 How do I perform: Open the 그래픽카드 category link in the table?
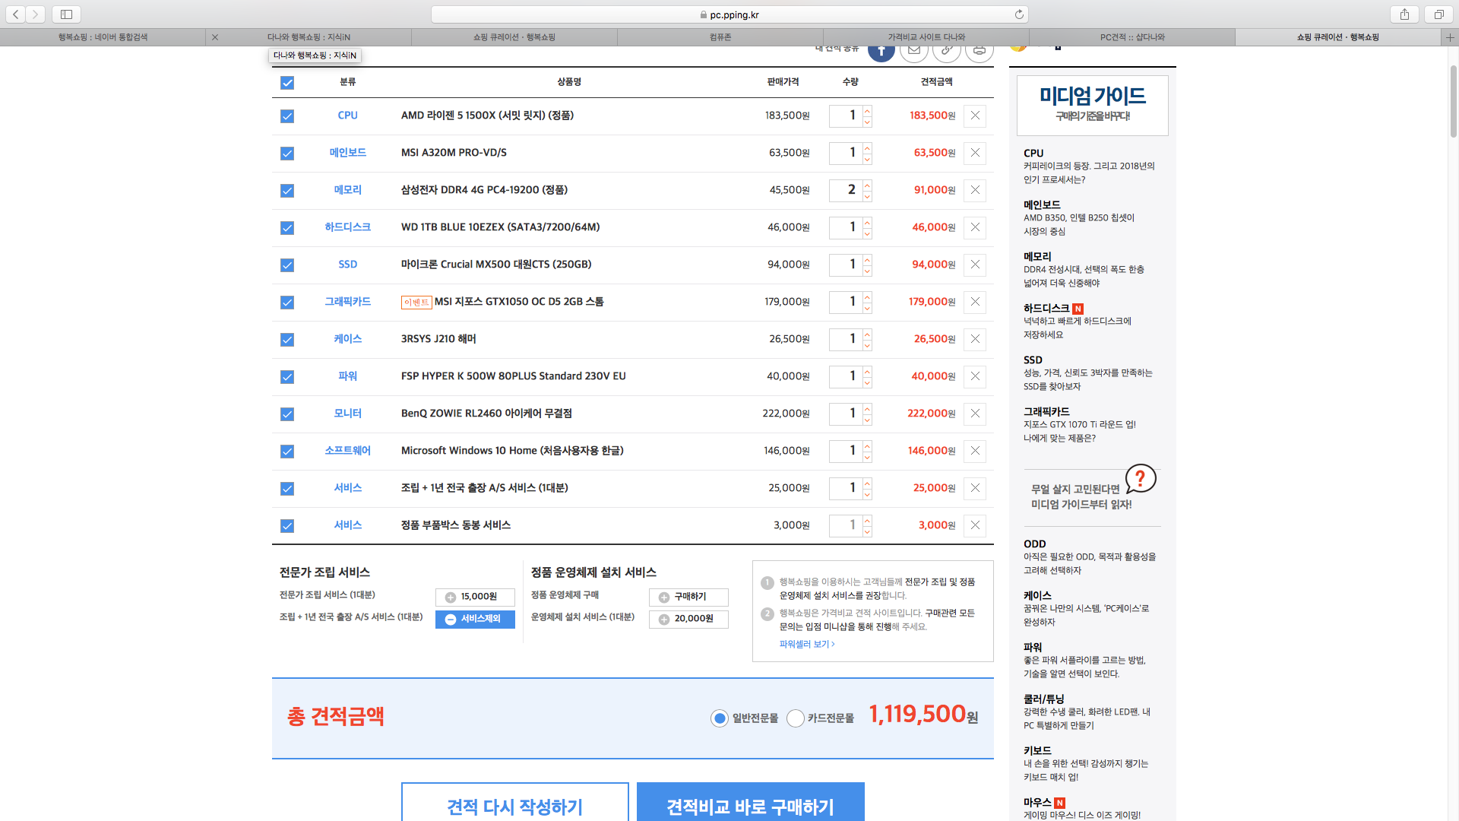[347, 302]
